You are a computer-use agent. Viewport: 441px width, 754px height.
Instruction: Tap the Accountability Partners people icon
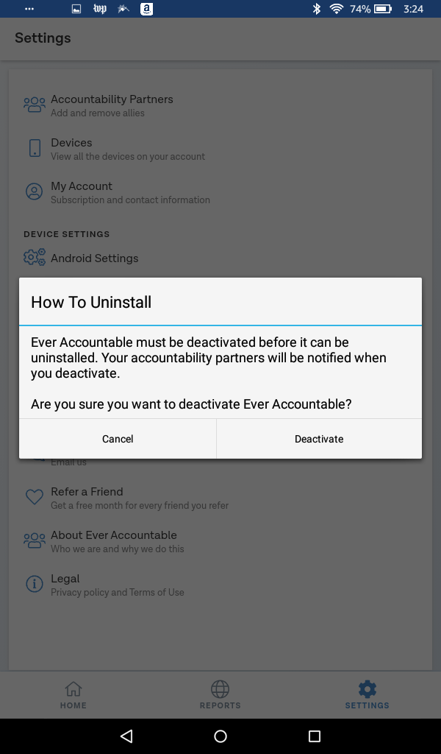tap(35, 105)
